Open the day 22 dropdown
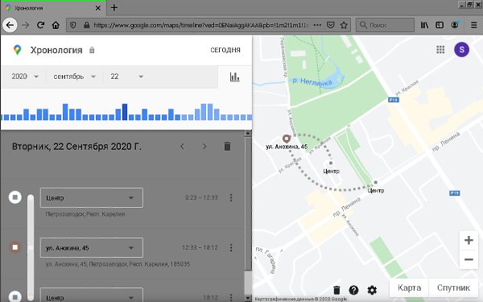483x302 pixels. point(127,77)
